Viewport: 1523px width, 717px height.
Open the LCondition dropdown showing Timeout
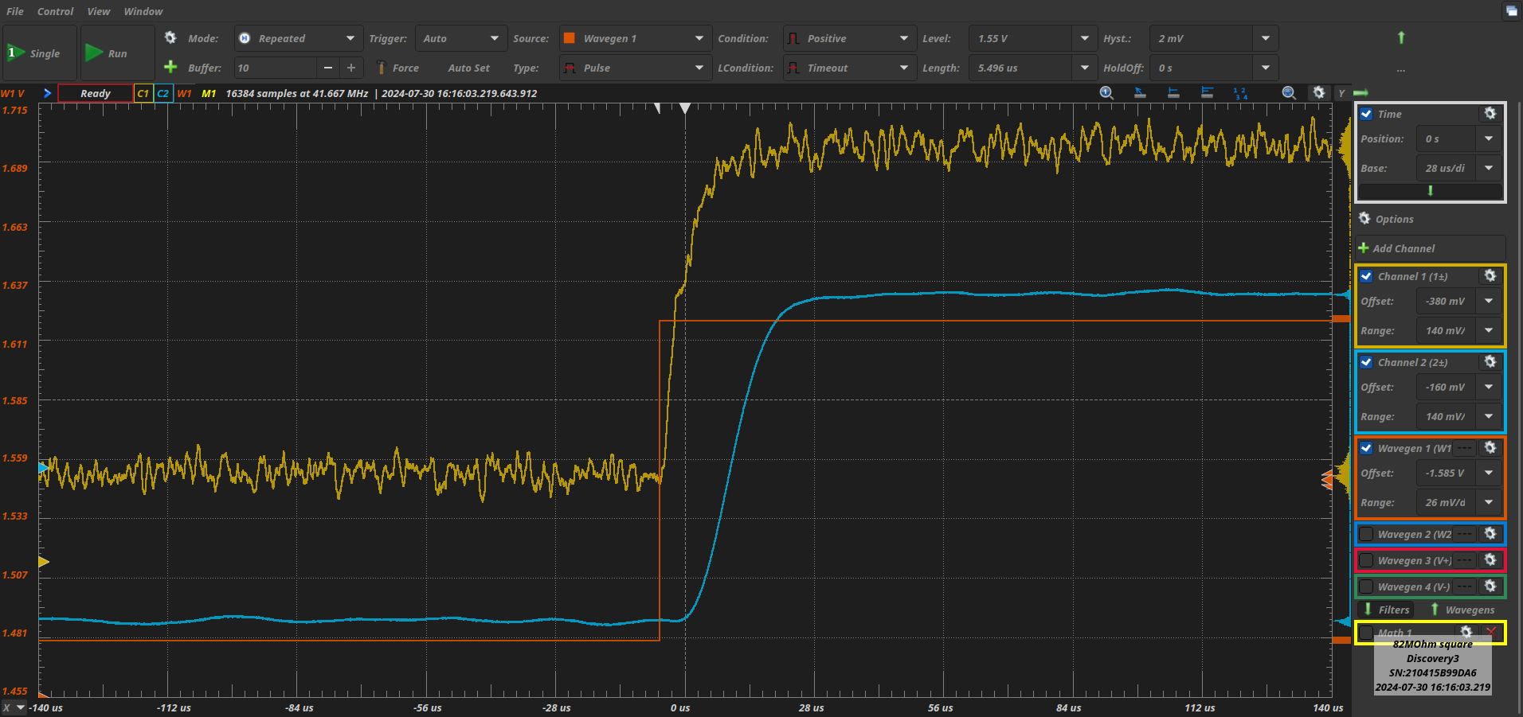tap(848, 68)
